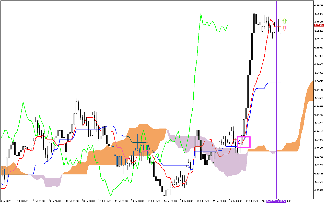This screenshot has width=327, height=204.
Task: Click the 14 Jul 08:00 time axis label
Action: pos(186,201)
